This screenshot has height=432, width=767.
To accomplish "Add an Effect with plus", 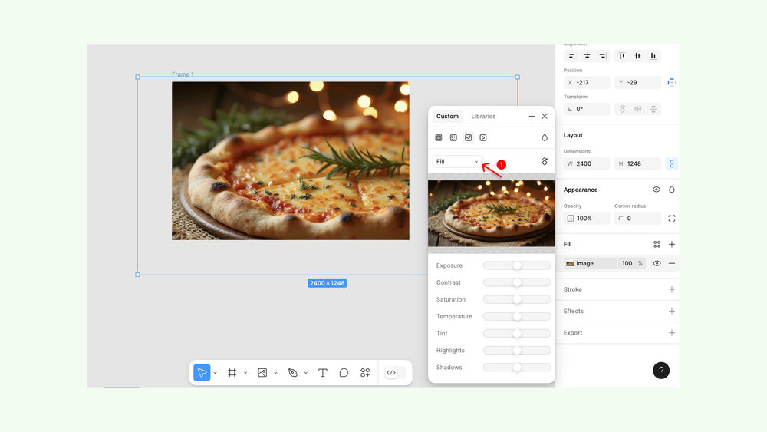I will tap(672, 312).
